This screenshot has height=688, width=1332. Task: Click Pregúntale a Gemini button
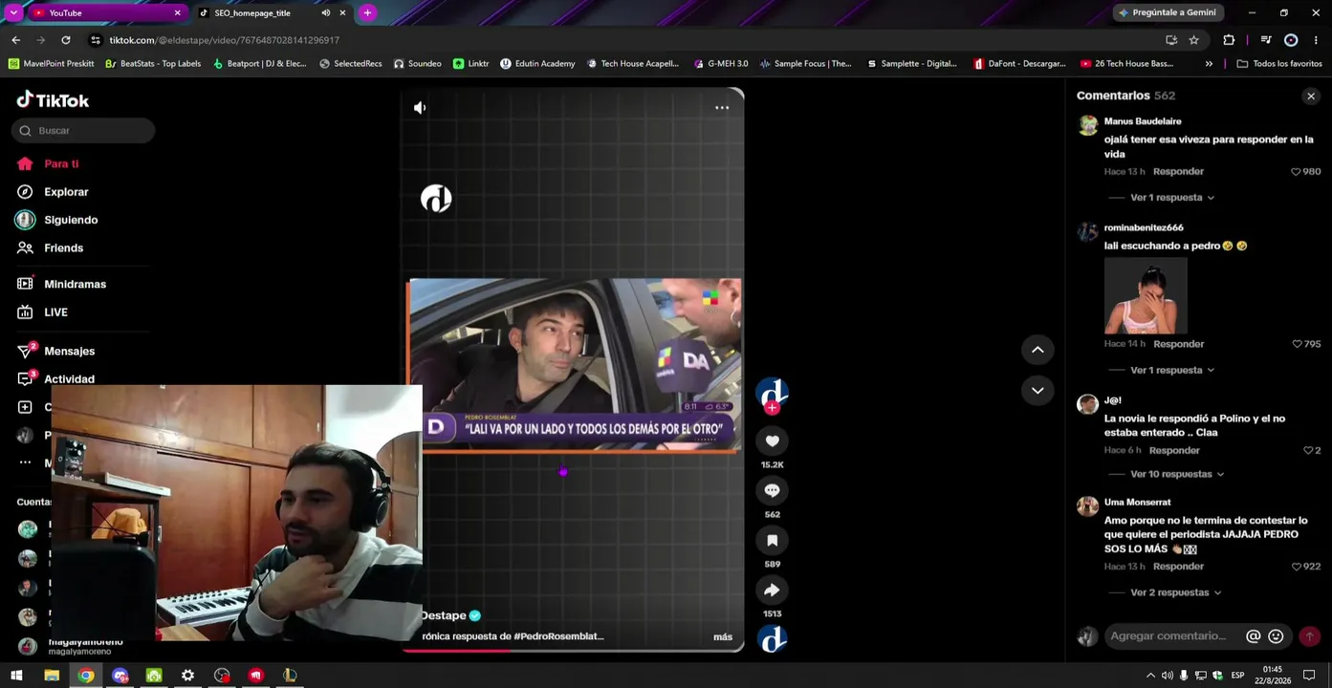pyautogui.click(x=1168, y=12)
